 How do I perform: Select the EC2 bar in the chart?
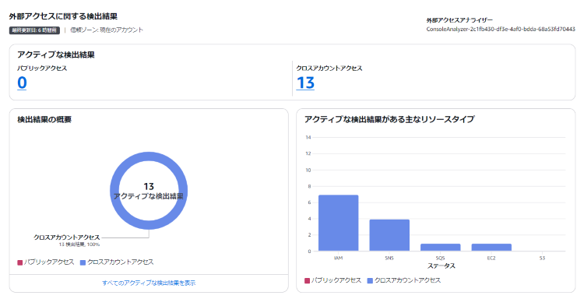pyautogui.click(x=491, y=248)
